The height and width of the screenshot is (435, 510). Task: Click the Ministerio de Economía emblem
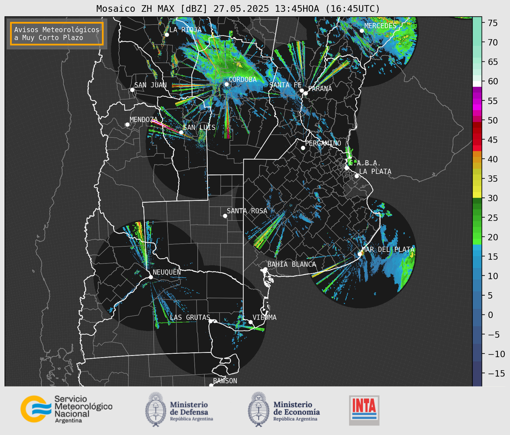pyautogui.click(x=258, y=409)
